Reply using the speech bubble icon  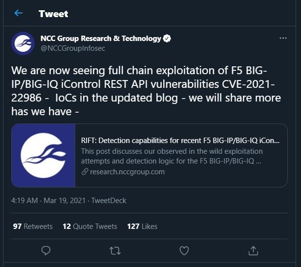(46, 250)
